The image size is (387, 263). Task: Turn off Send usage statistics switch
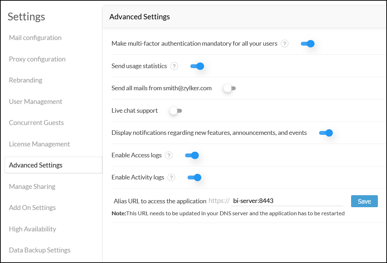click(197, 66)
